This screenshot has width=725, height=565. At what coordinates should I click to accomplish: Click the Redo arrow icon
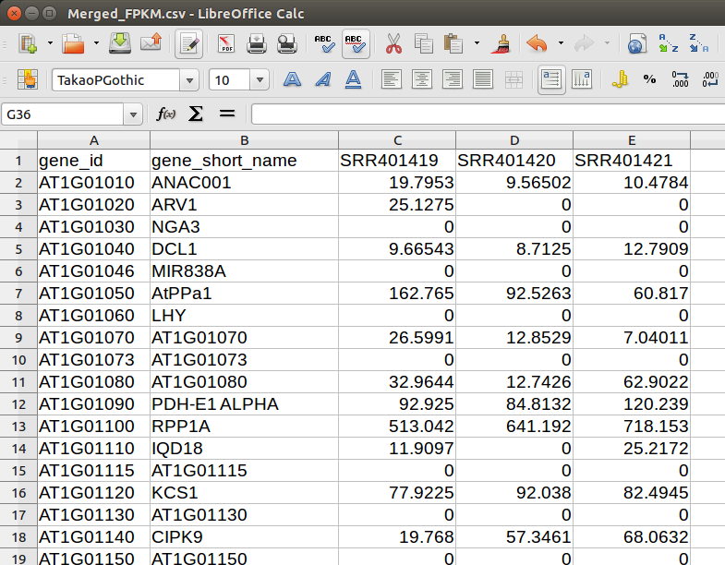(x=584, y=44)
